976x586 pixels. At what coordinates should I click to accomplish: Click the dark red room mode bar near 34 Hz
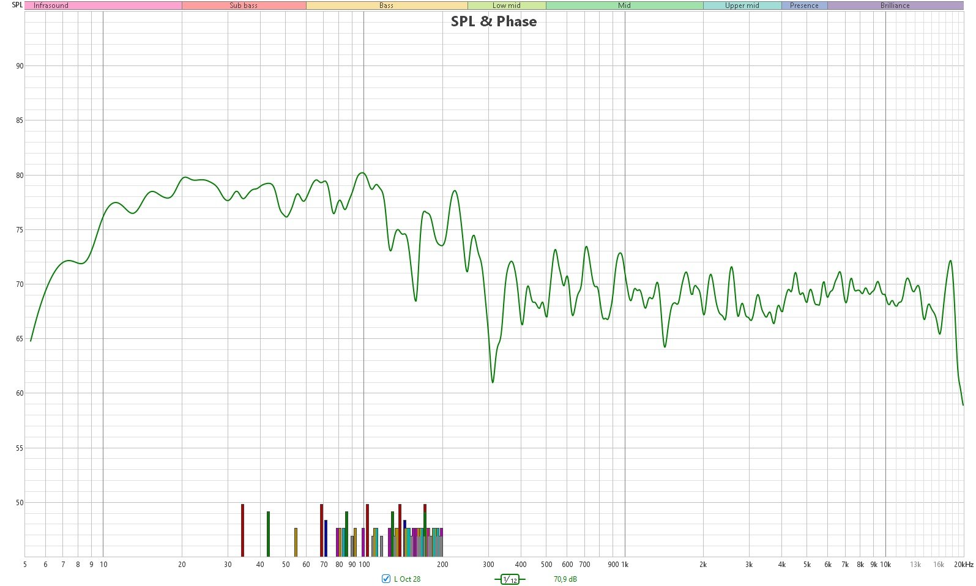point(242,530)
